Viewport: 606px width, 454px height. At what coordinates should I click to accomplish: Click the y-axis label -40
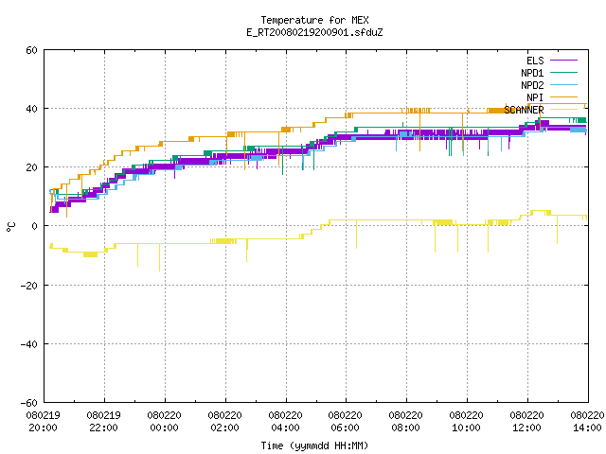coord(28,344)
